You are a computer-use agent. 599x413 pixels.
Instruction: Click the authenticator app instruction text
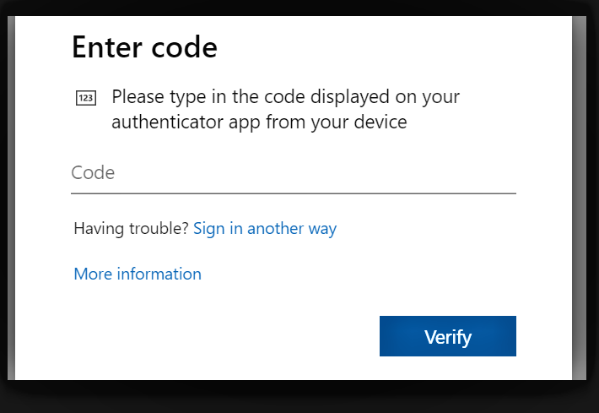pyautogui.click(x=285, y=109)
